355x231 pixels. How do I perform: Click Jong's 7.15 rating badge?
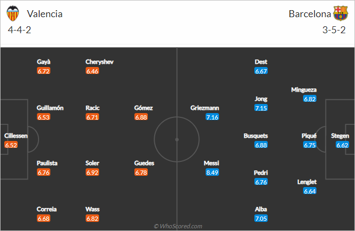pyautogui.click(x=261, y=108)
